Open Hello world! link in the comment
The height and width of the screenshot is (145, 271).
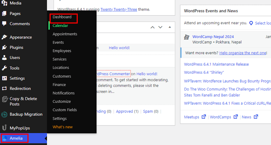click(x=147, y=74)
